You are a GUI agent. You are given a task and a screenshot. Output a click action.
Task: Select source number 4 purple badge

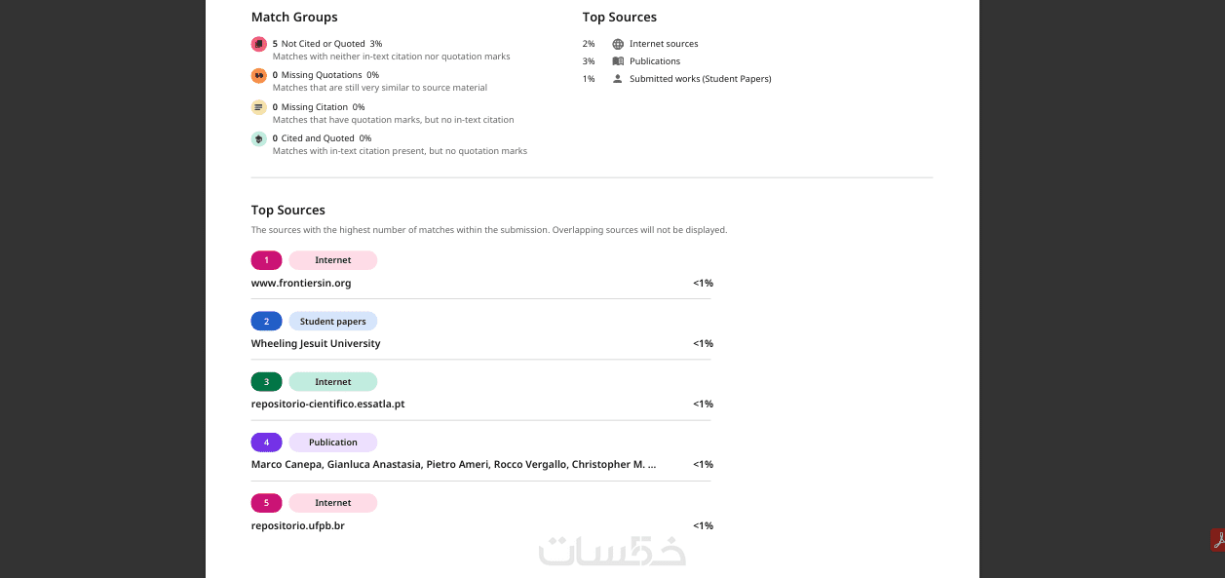point(266,443)
